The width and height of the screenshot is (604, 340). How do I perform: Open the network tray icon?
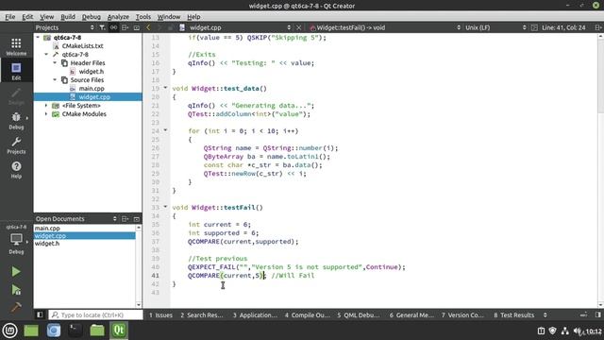tap(565, 331)
